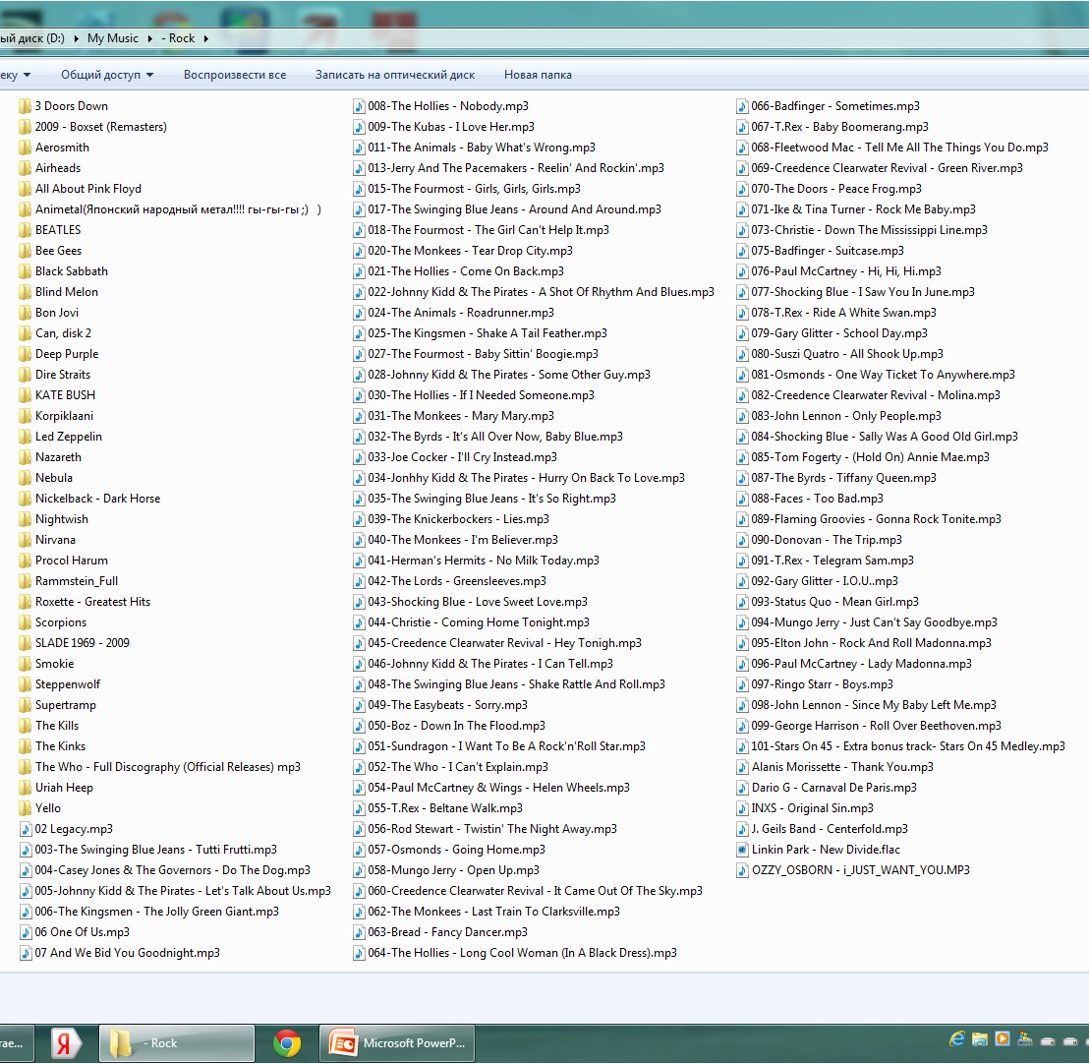The width and height of the screenshot is (1089, 1064).
Task: Click the drive (D:) breadcrumb segment
Action: pos(32,38)
